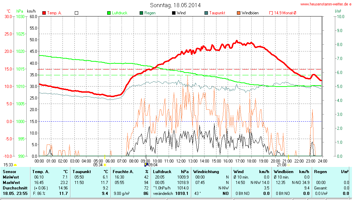
Task: Click the sunrise icon beside 05:34
Action: 105,165
